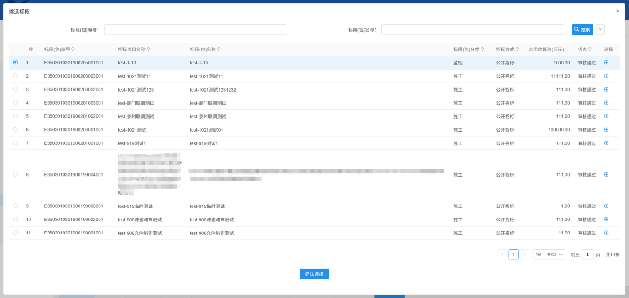Click the 确认选择 button
Viewport: 629px width, 298px height.
point(314,274)
